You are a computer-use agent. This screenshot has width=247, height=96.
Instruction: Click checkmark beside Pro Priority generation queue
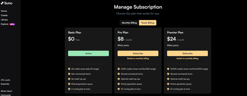[x=119, y=84]
